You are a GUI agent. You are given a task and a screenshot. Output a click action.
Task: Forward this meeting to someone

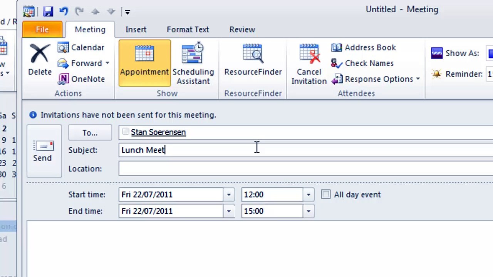tap(80, 63)
